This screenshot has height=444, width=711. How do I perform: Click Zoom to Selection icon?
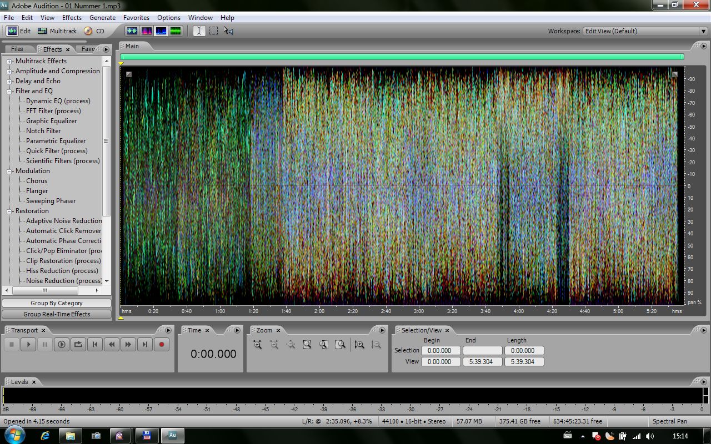pyautogui.click(x=307, y=345)
